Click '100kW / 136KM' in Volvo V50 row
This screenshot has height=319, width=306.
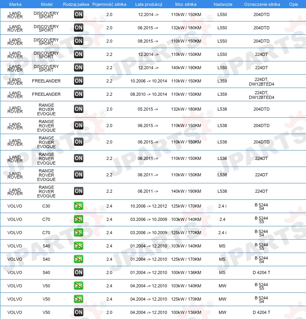coord(186,312)
